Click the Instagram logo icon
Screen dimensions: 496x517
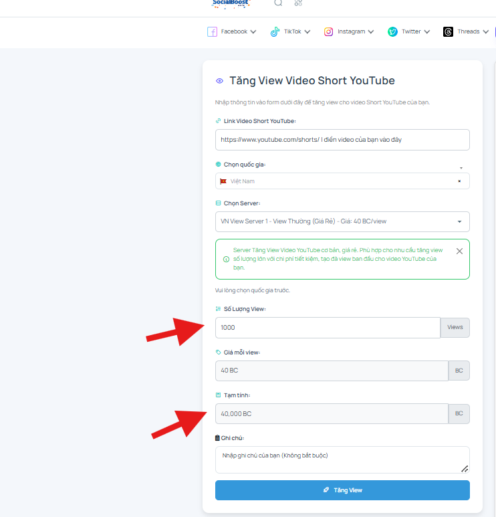[x=328, y=31]
